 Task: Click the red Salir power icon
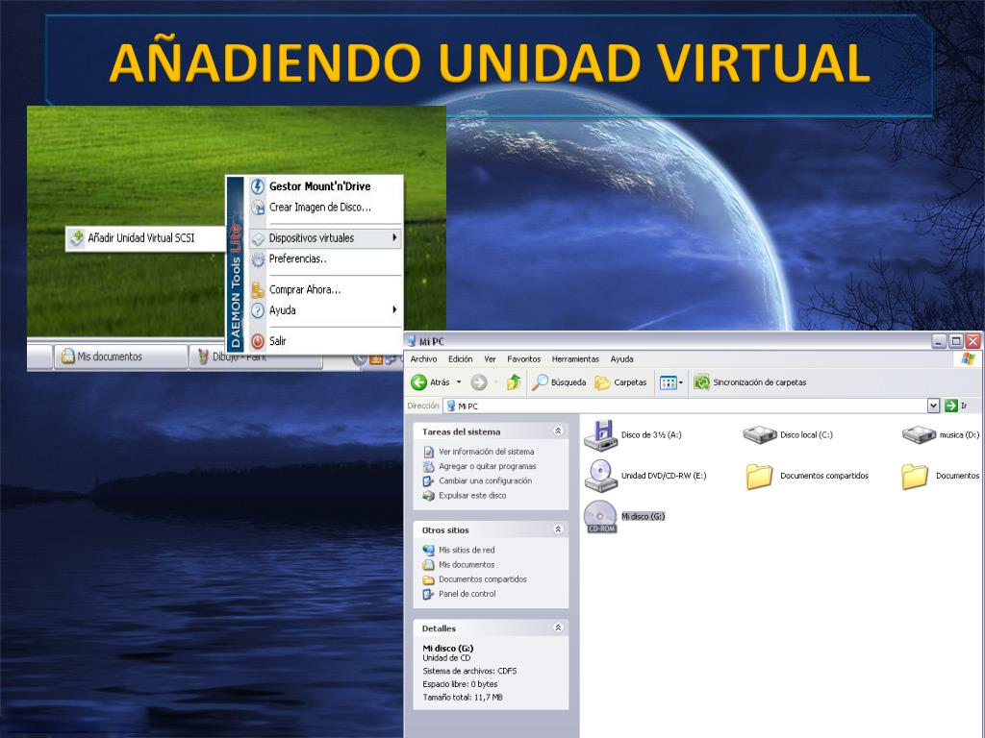pos(258,341)
